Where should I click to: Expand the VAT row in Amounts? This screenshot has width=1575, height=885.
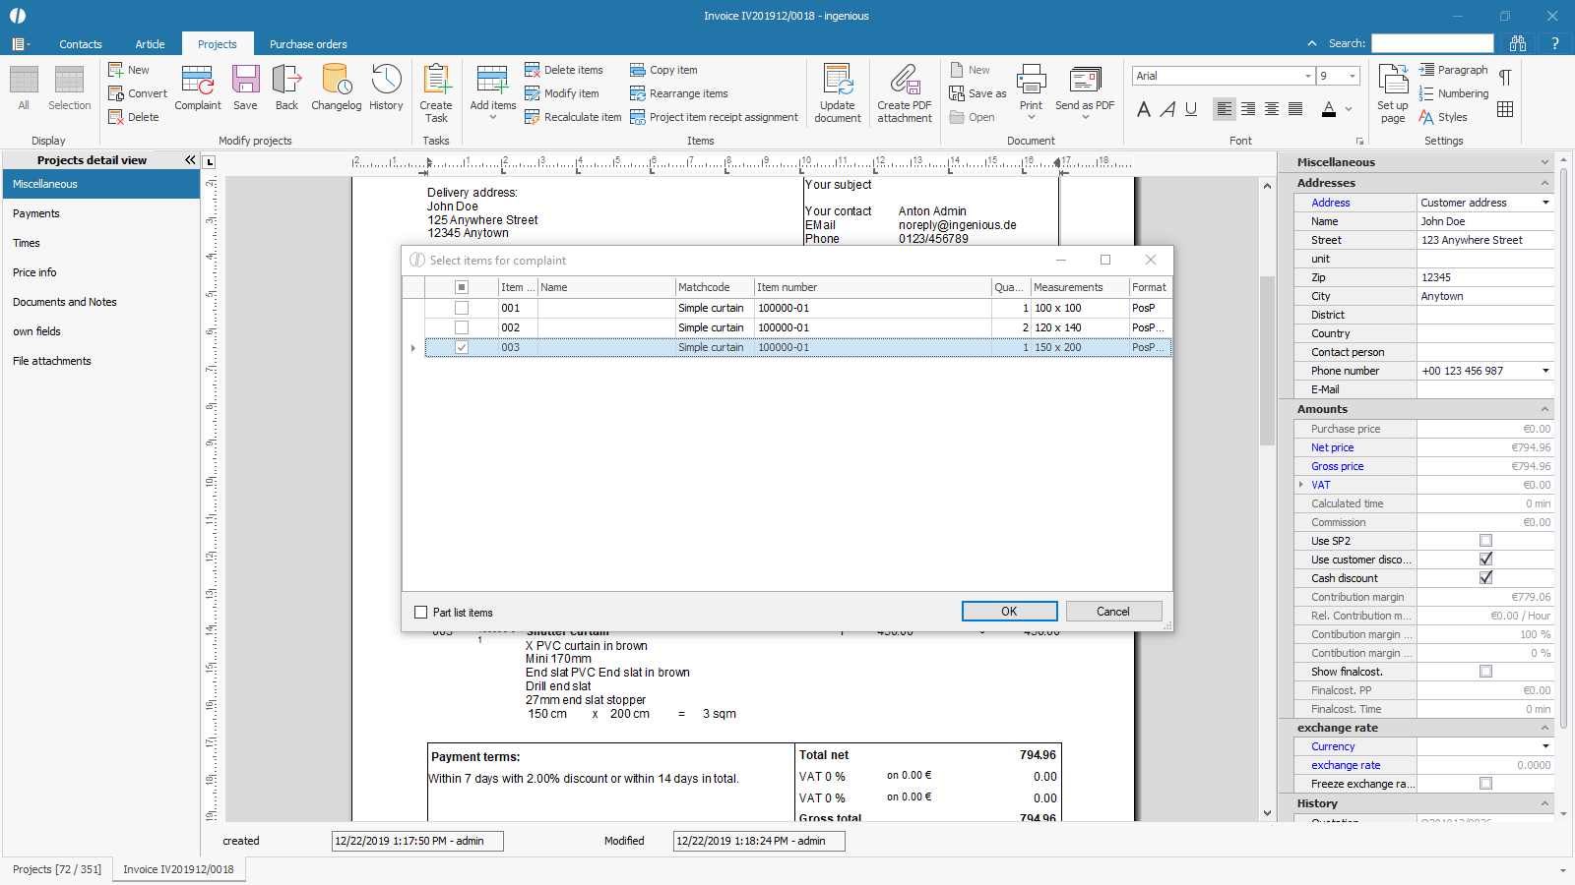point(1301,485)
